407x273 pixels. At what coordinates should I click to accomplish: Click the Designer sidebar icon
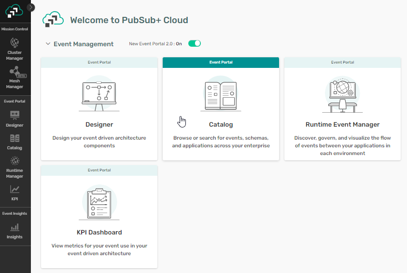(14, 118)
